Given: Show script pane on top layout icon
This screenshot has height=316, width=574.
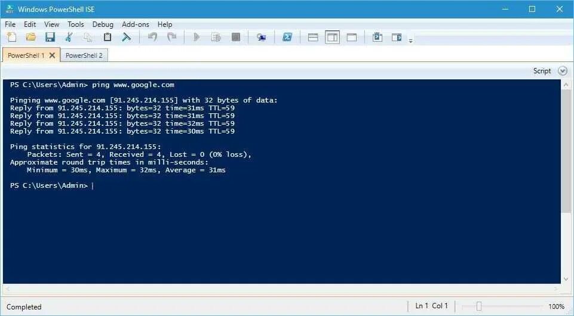Looking at the screenshot, I should [313, 37].
